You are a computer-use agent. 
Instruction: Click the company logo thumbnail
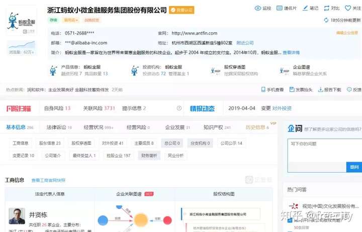point(21,22)
